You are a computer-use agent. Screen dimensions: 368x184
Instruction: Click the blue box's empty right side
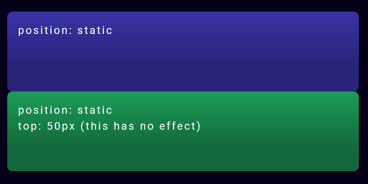point(282,52)
